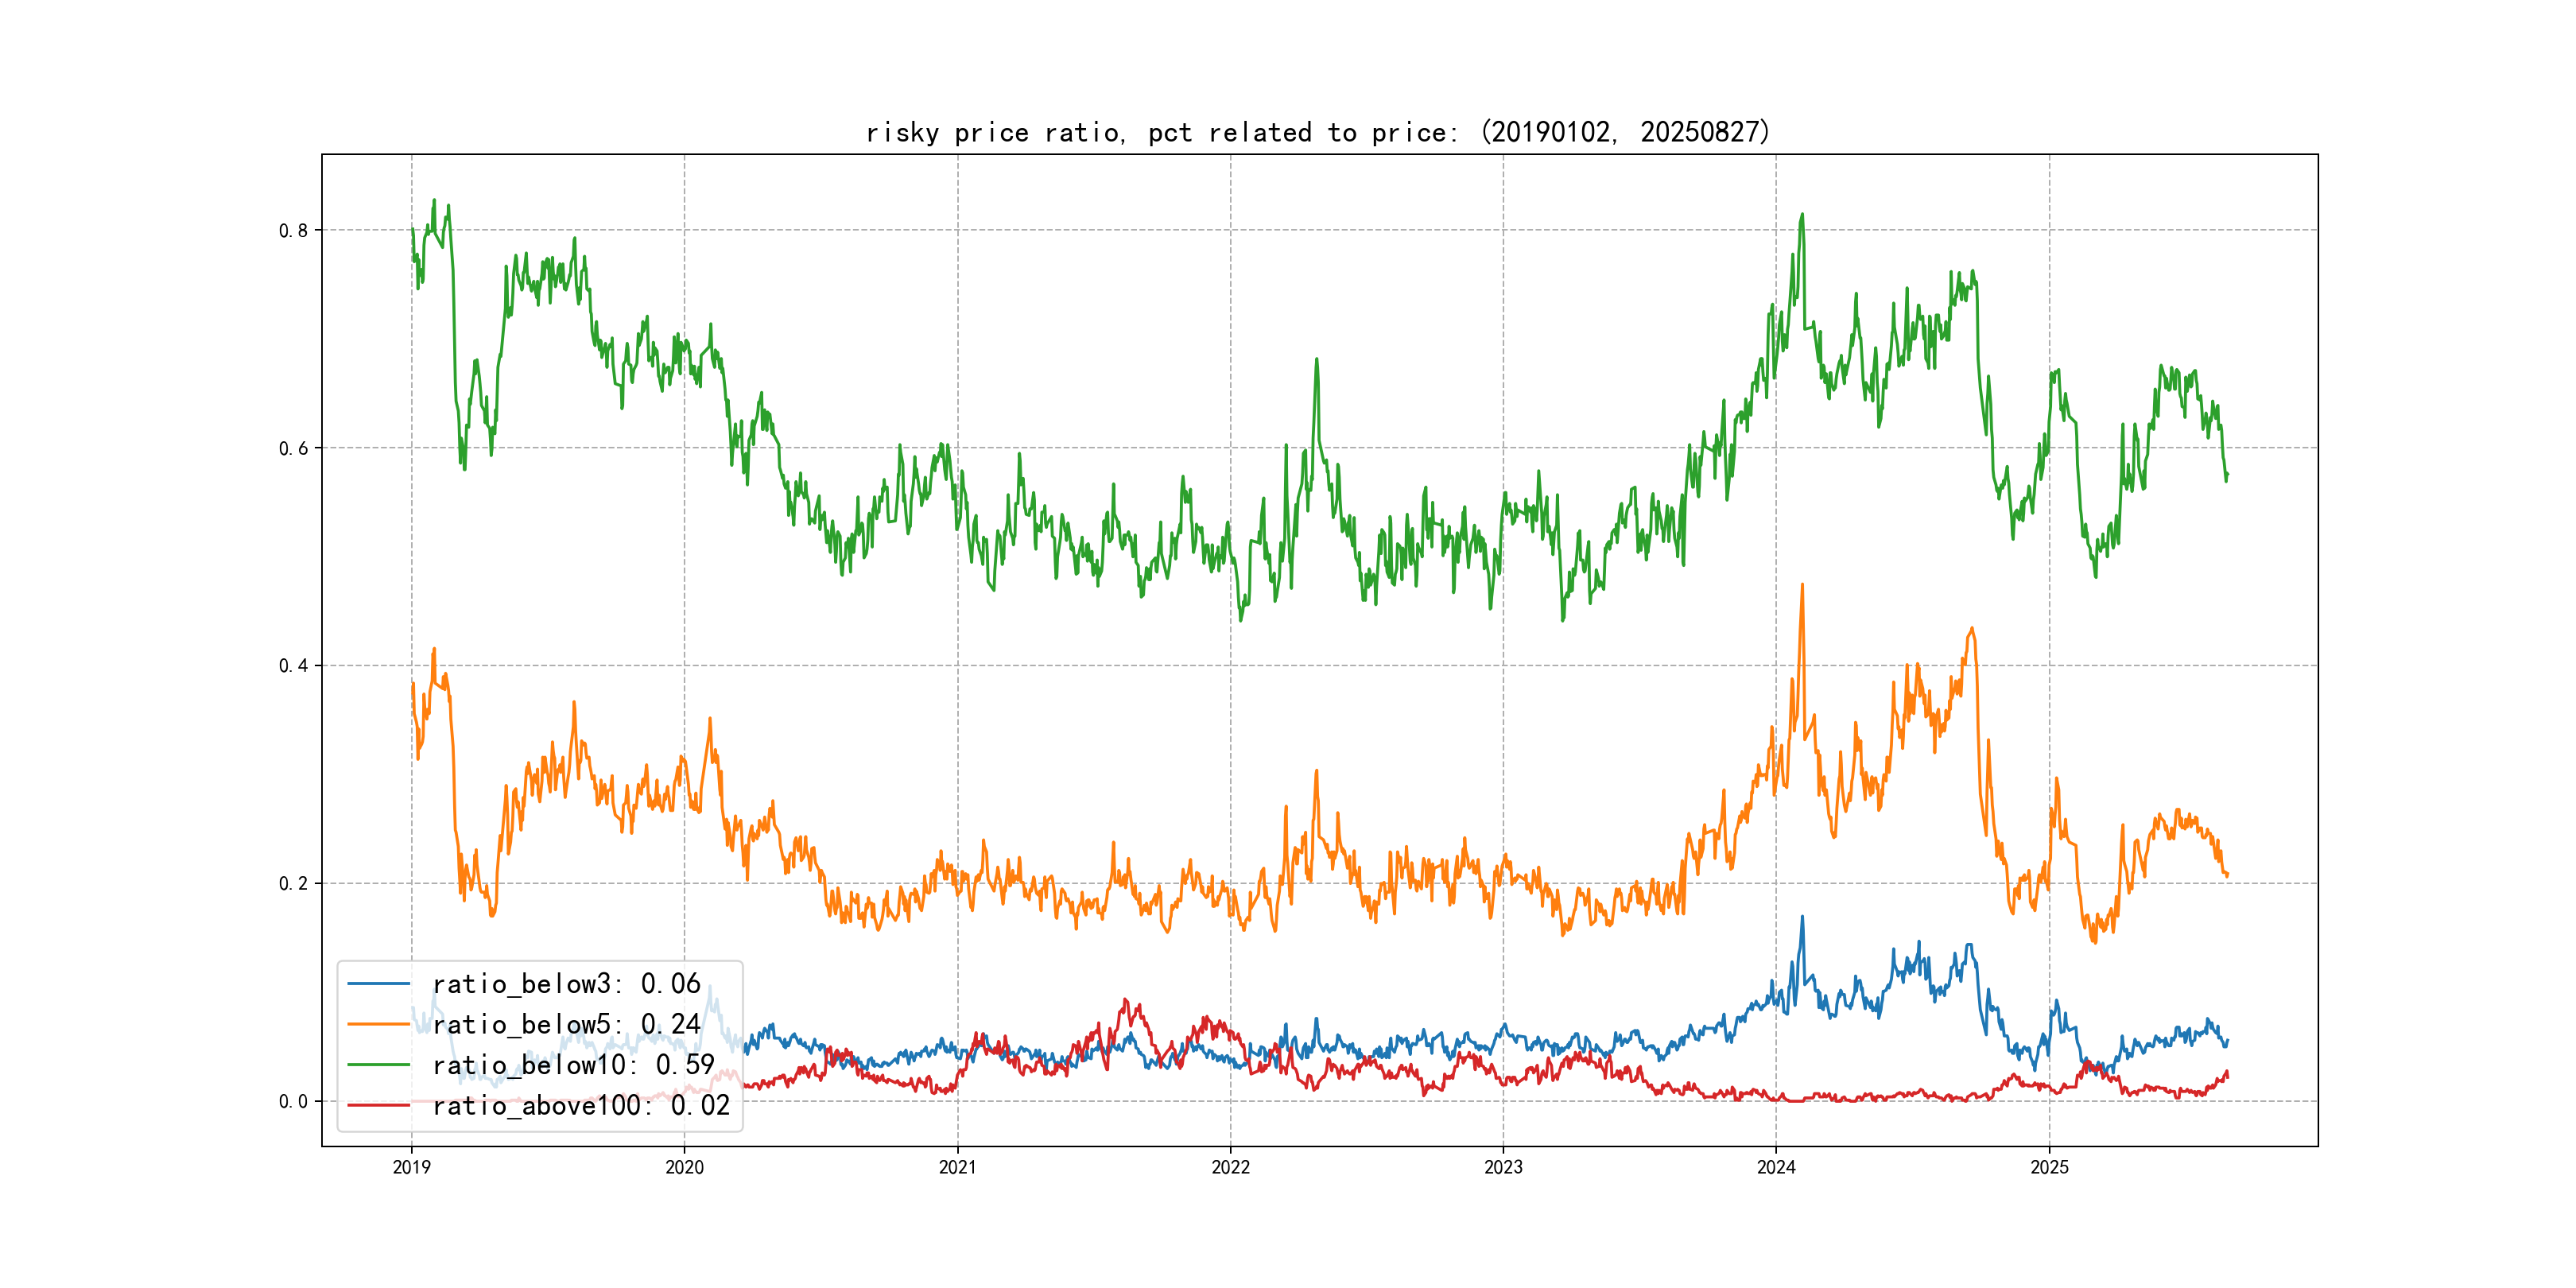Screen dimensions: 2576x1288
Task: Select the 'ratio_below10: 0.59' legend label
Action: [x=573, y=1065]
